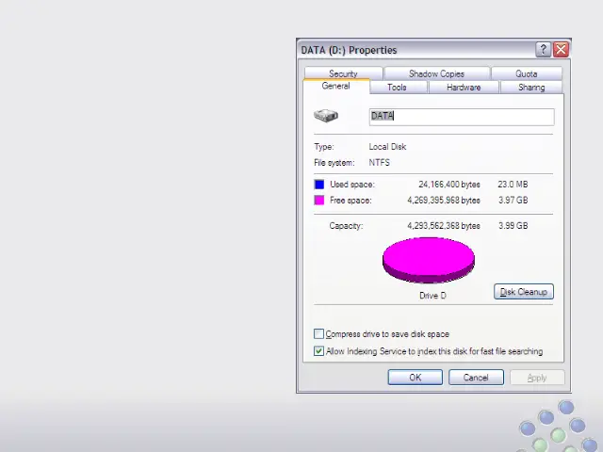Switch to the Security tab

pos(343,73)
